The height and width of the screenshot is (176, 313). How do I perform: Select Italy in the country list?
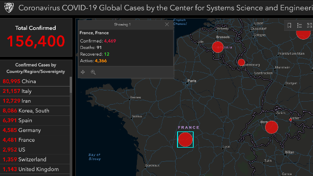[35, 91]
